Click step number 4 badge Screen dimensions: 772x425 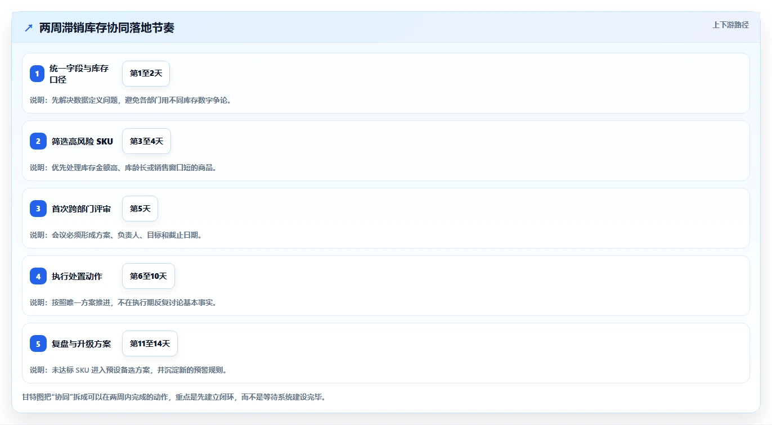tap(38, 276)
